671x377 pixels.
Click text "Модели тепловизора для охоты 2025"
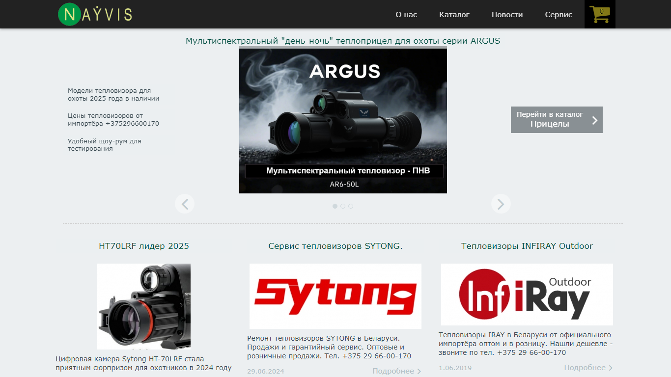click(113, 94)
